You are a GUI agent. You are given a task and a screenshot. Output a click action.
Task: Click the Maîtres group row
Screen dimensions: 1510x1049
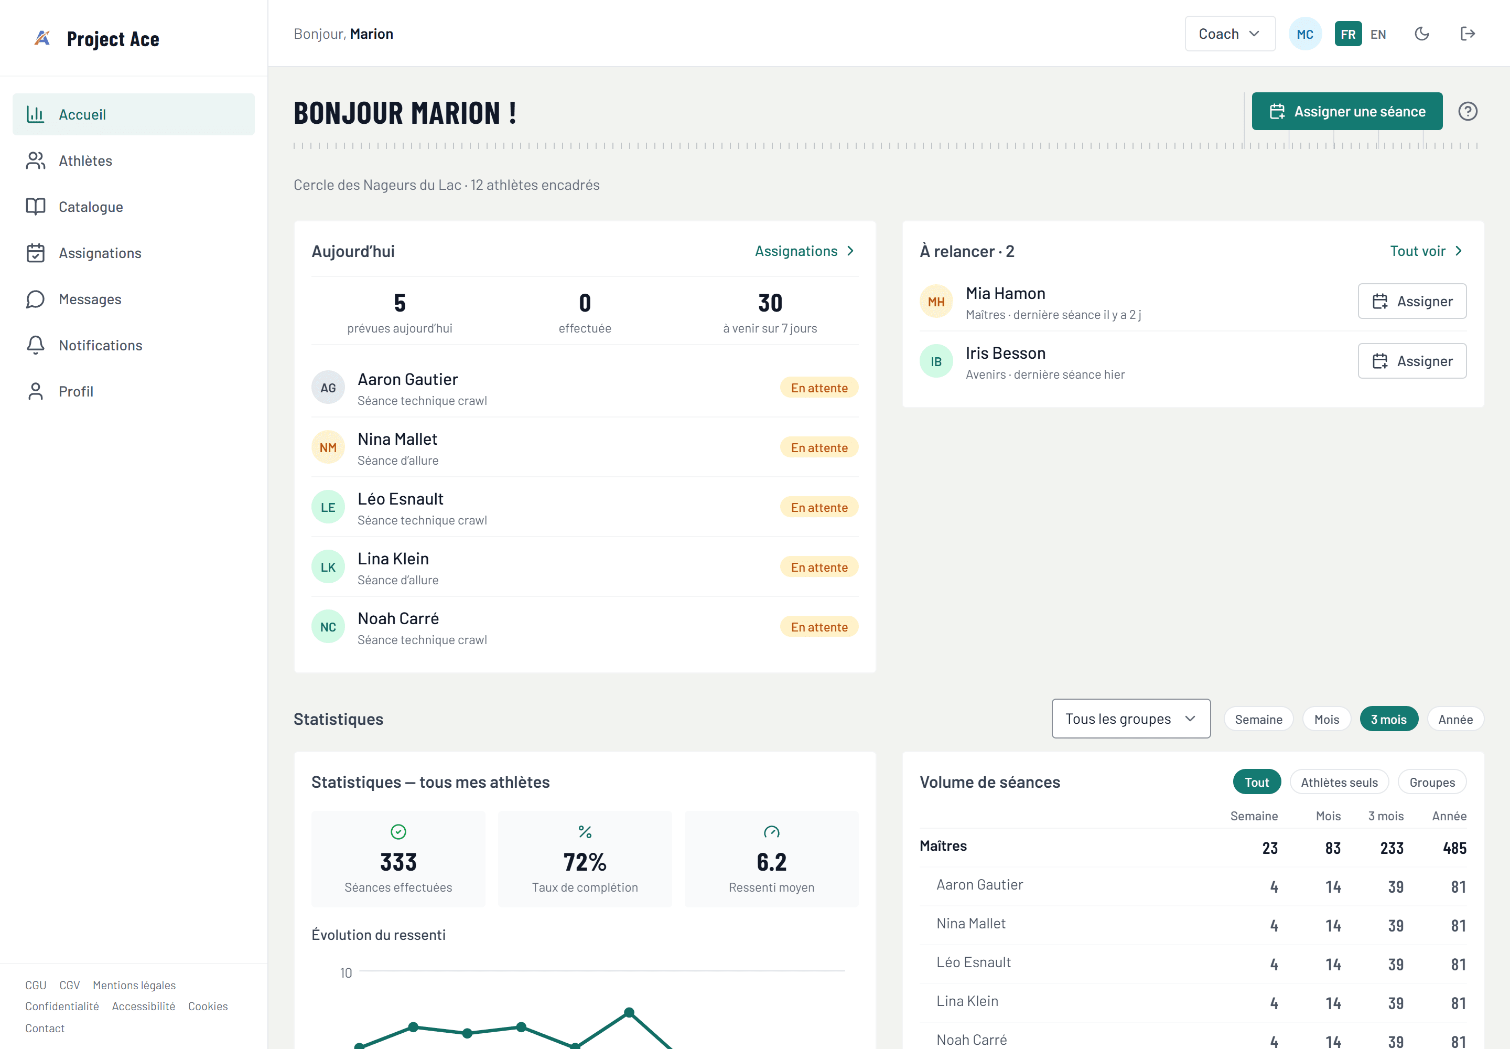1193,847
